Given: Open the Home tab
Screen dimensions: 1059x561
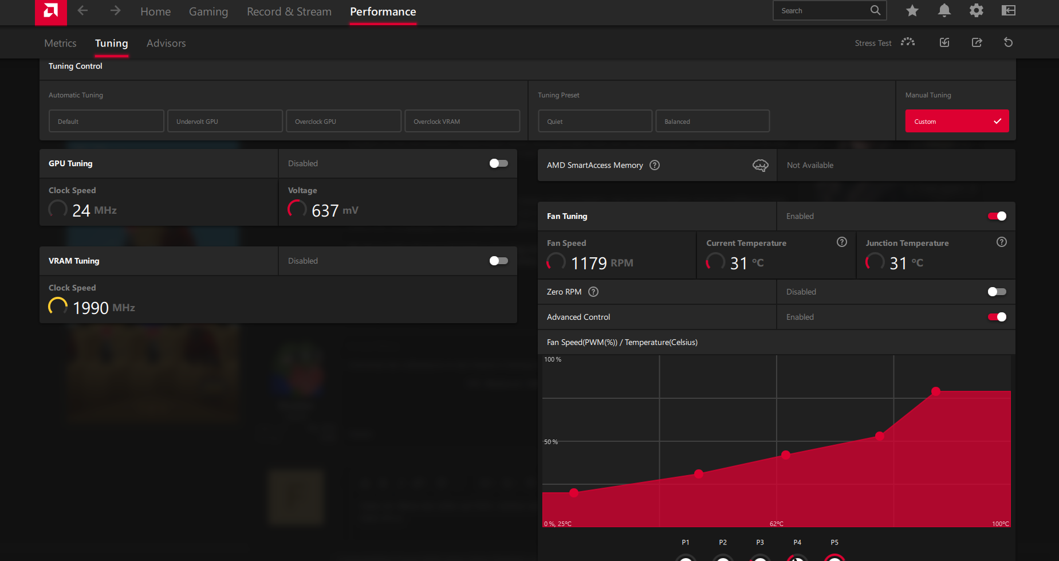Looking at the screenshot, I should tap(156, 11).
